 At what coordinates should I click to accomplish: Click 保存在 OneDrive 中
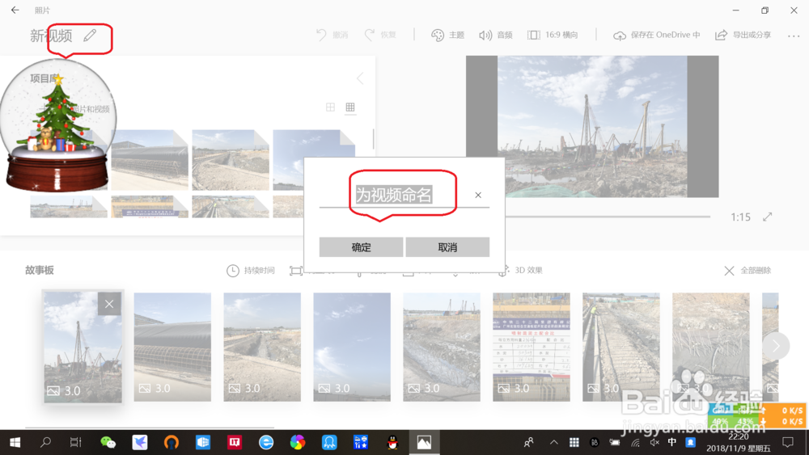tap(657, 35)
